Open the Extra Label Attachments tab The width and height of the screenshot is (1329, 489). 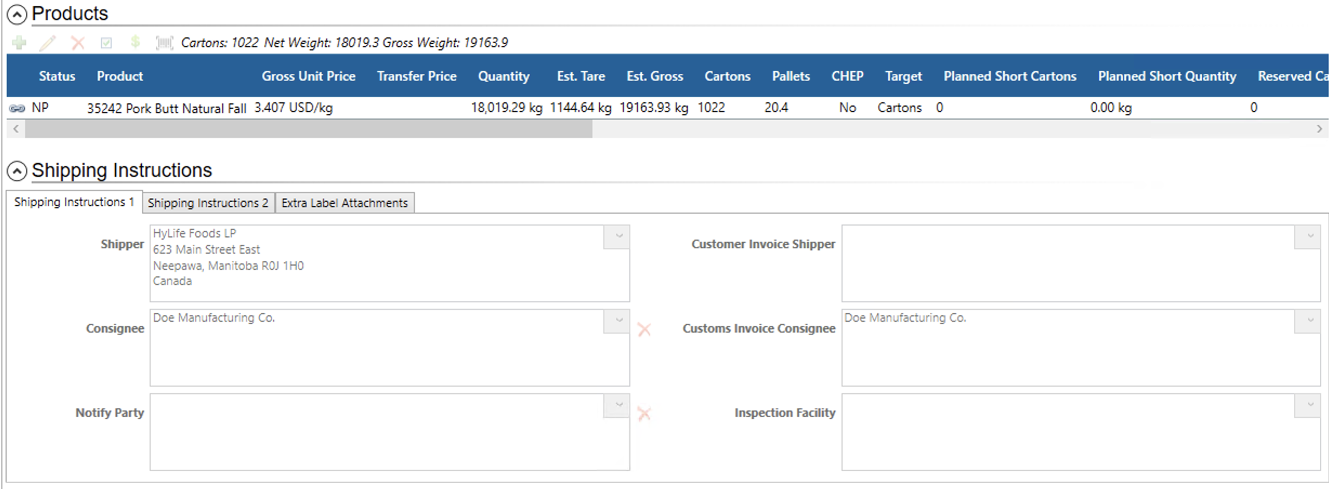click(344, 203)
